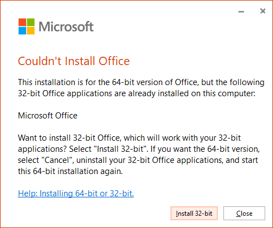Click the Close button at the bottom
This screenshot has width=273, height=228.
tap(244, 214)
